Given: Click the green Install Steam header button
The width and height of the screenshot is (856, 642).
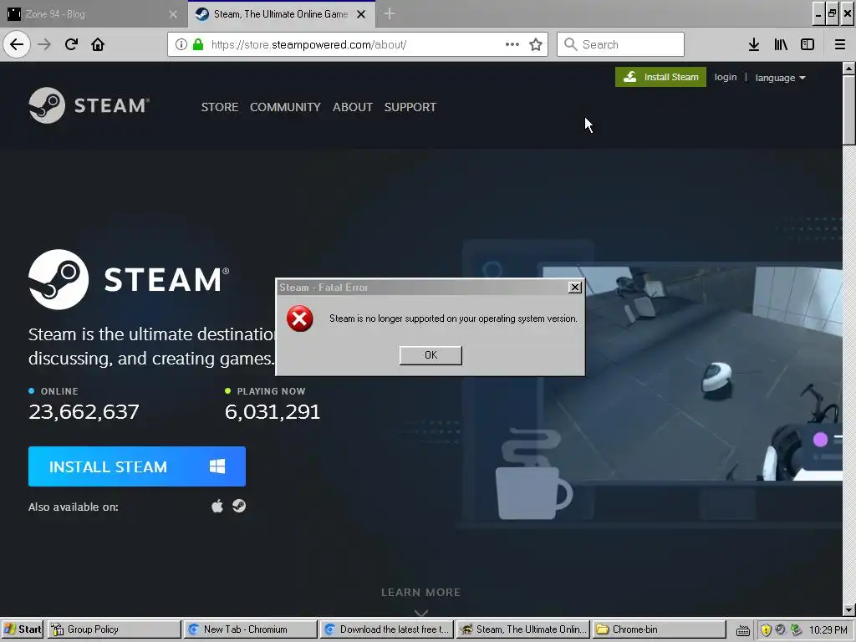Looking at the screenshot, I should pyautogui.click(x=660, y=77).
